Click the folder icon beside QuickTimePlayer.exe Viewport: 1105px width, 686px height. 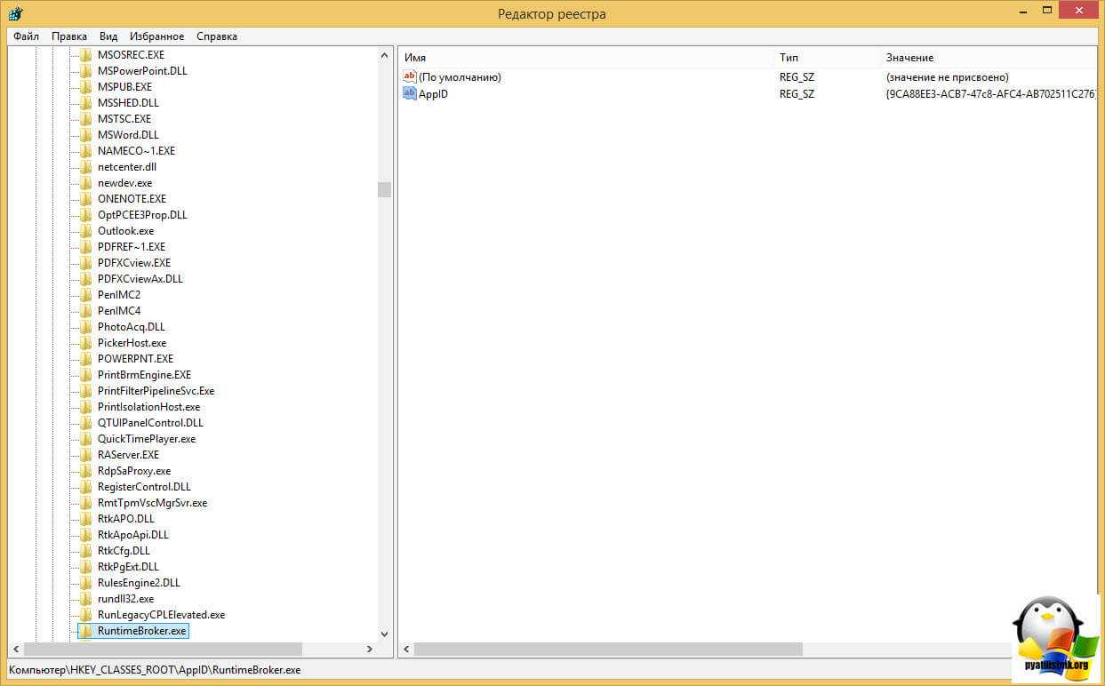click(85, 439)
